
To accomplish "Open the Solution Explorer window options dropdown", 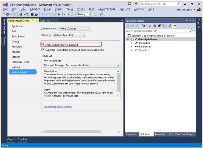I will (x=187, y=21).
